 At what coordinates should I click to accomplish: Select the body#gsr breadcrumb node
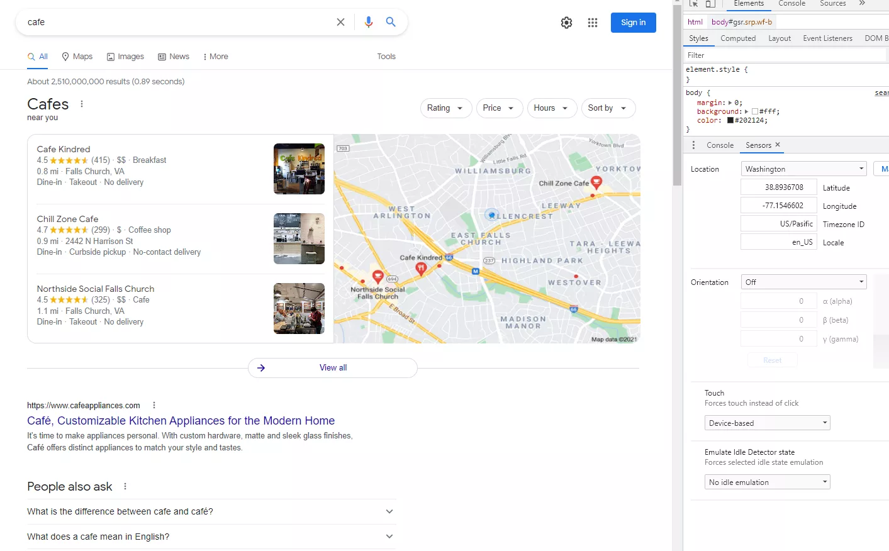[742, 22]
